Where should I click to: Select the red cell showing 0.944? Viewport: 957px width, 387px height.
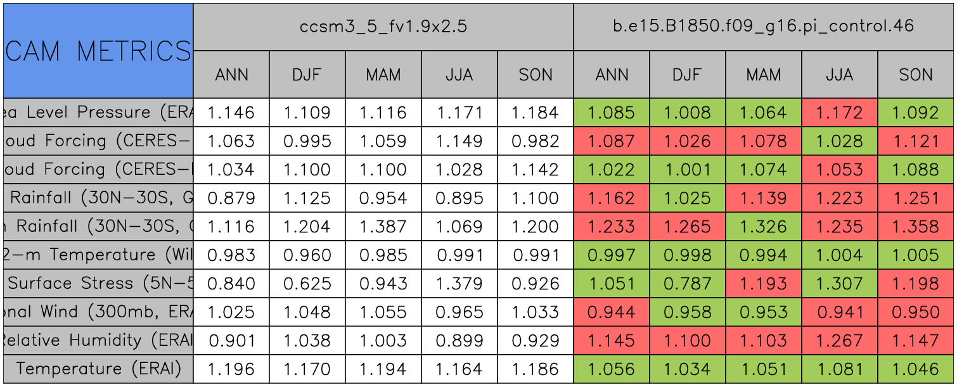click(x=611, y=312)
